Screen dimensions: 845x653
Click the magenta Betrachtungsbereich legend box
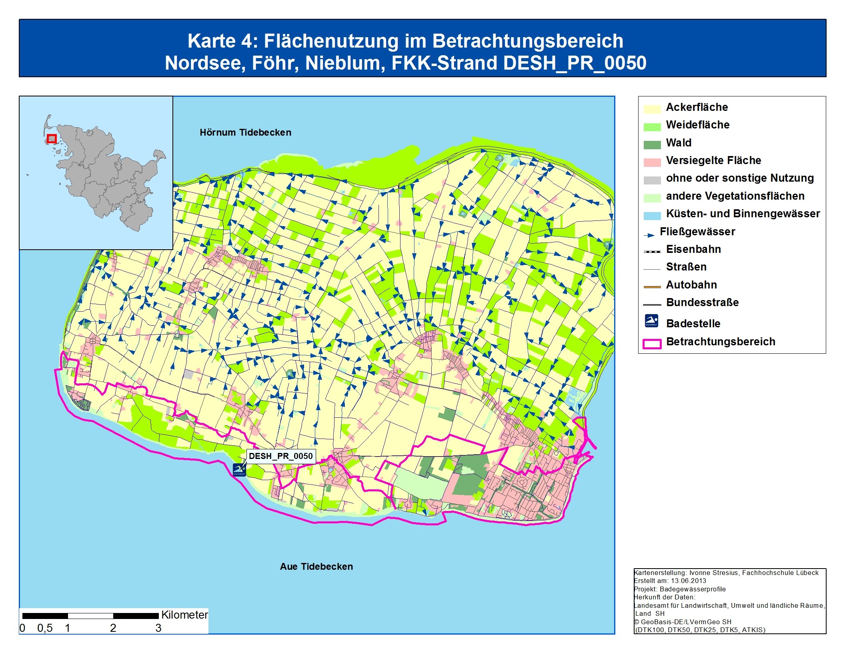click(x=652, y=344)
